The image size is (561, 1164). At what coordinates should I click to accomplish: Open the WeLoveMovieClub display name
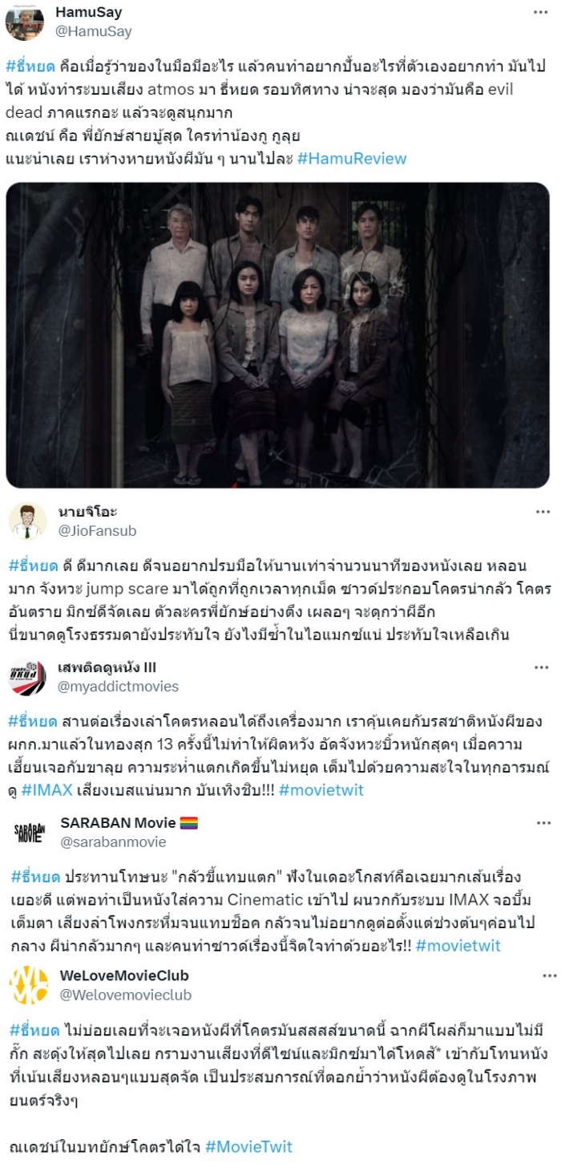pyautogui.click(x=124, y=975)
